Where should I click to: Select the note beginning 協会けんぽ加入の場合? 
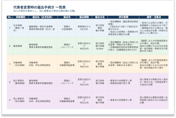click(154, 28)
